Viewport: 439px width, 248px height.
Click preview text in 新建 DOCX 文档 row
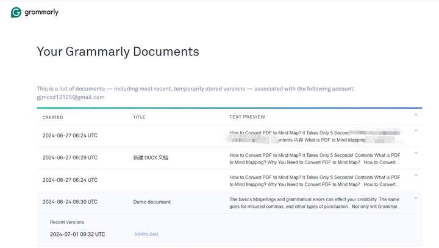tap(315, 159)
